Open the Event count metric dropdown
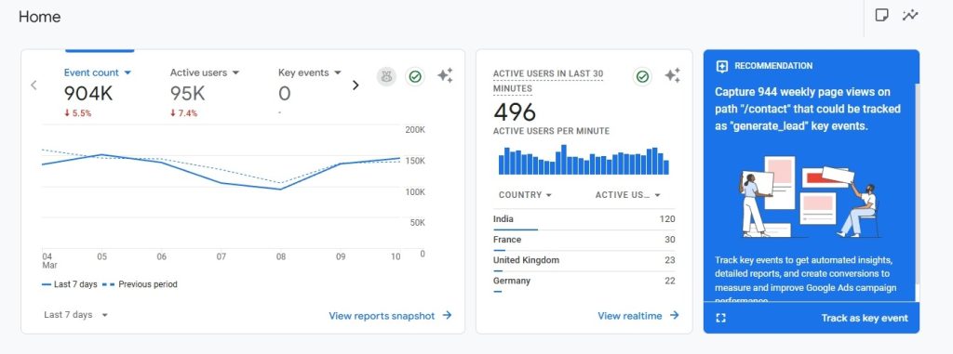Viewport: 953px width, 354px height. click(98, 72)
